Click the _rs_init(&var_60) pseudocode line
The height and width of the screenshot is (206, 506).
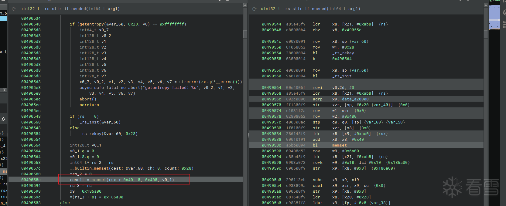click(x=100, y=122)
